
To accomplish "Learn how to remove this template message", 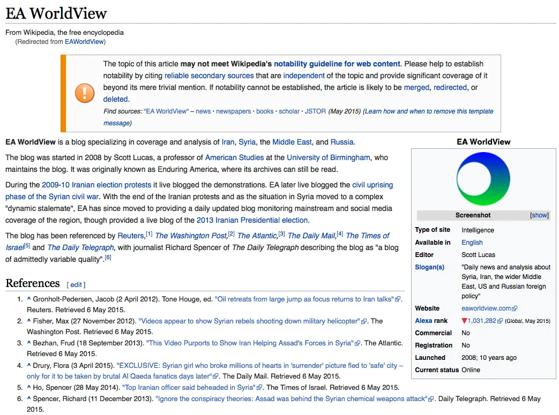I will [x=299, y=117].
